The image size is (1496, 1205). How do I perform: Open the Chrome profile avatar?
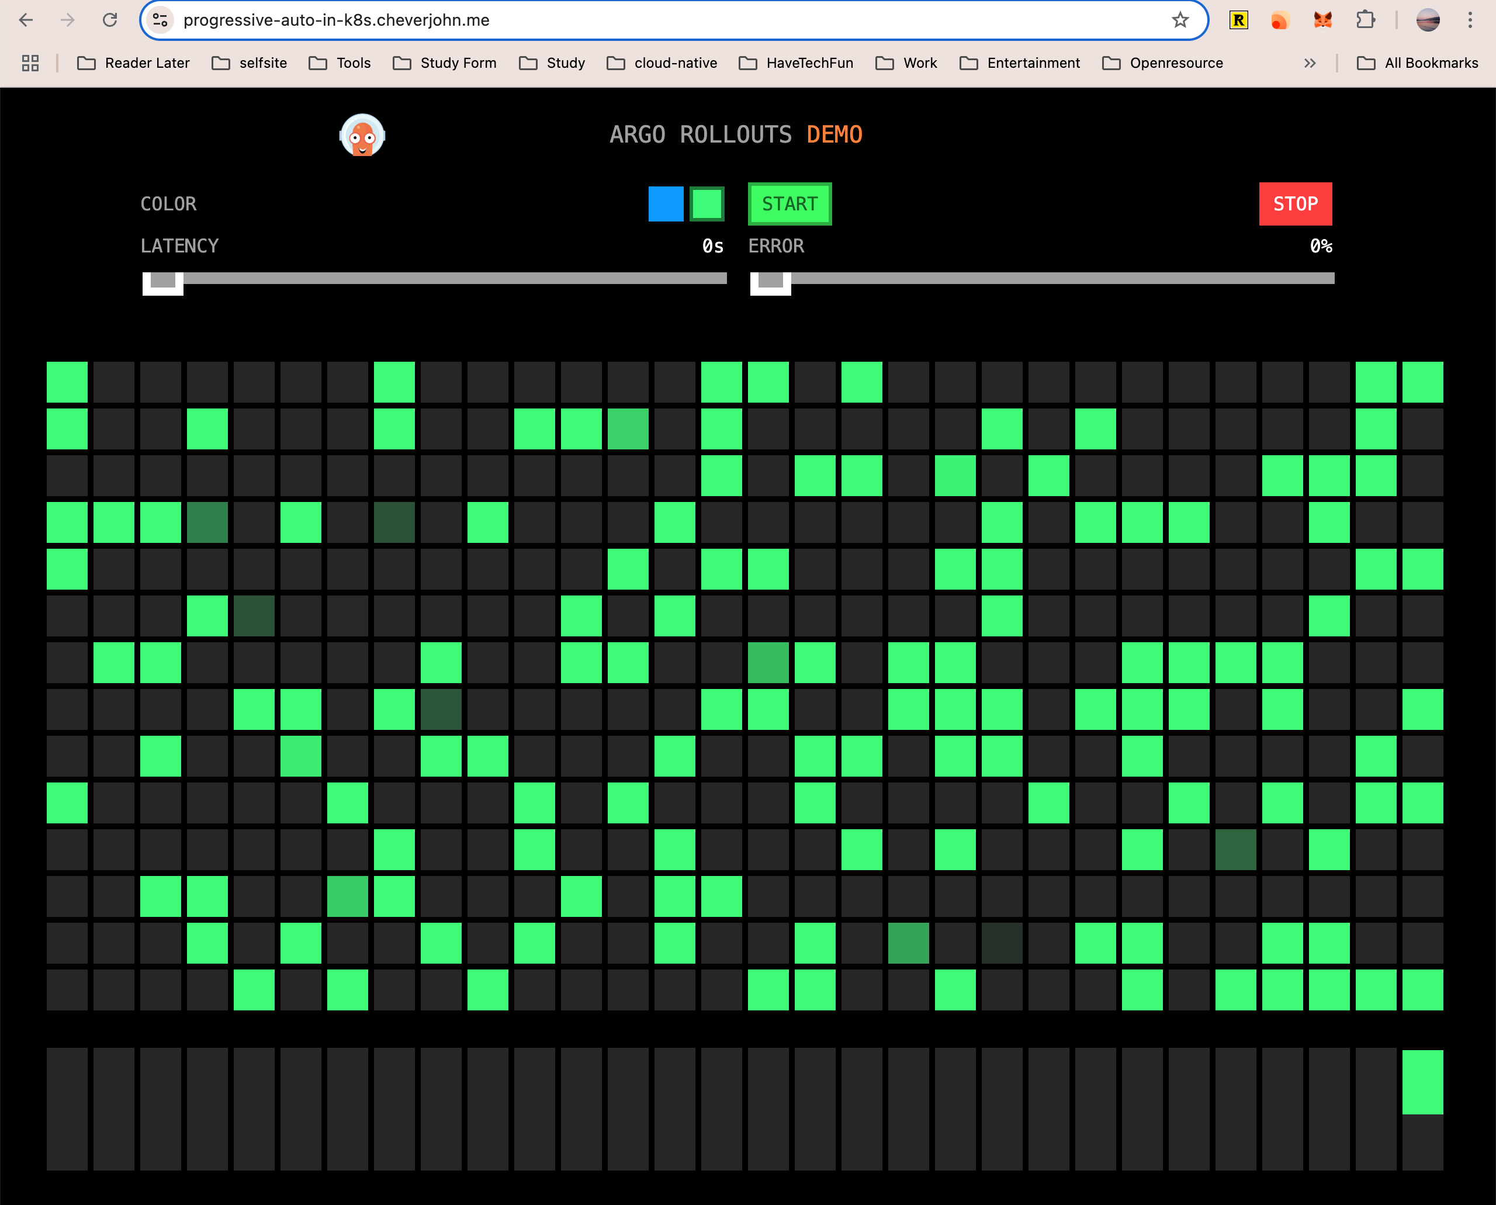[1428, 20]
